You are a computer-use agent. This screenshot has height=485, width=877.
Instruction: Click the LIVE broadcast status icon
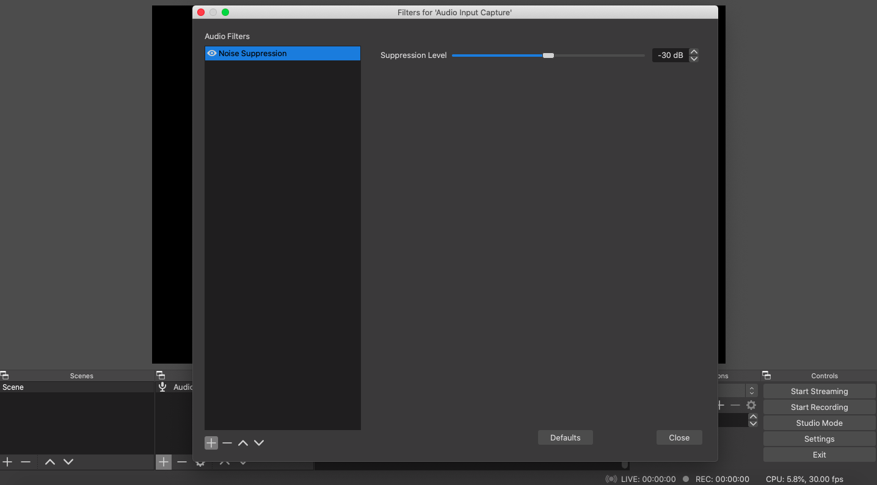tap(611, 479)
